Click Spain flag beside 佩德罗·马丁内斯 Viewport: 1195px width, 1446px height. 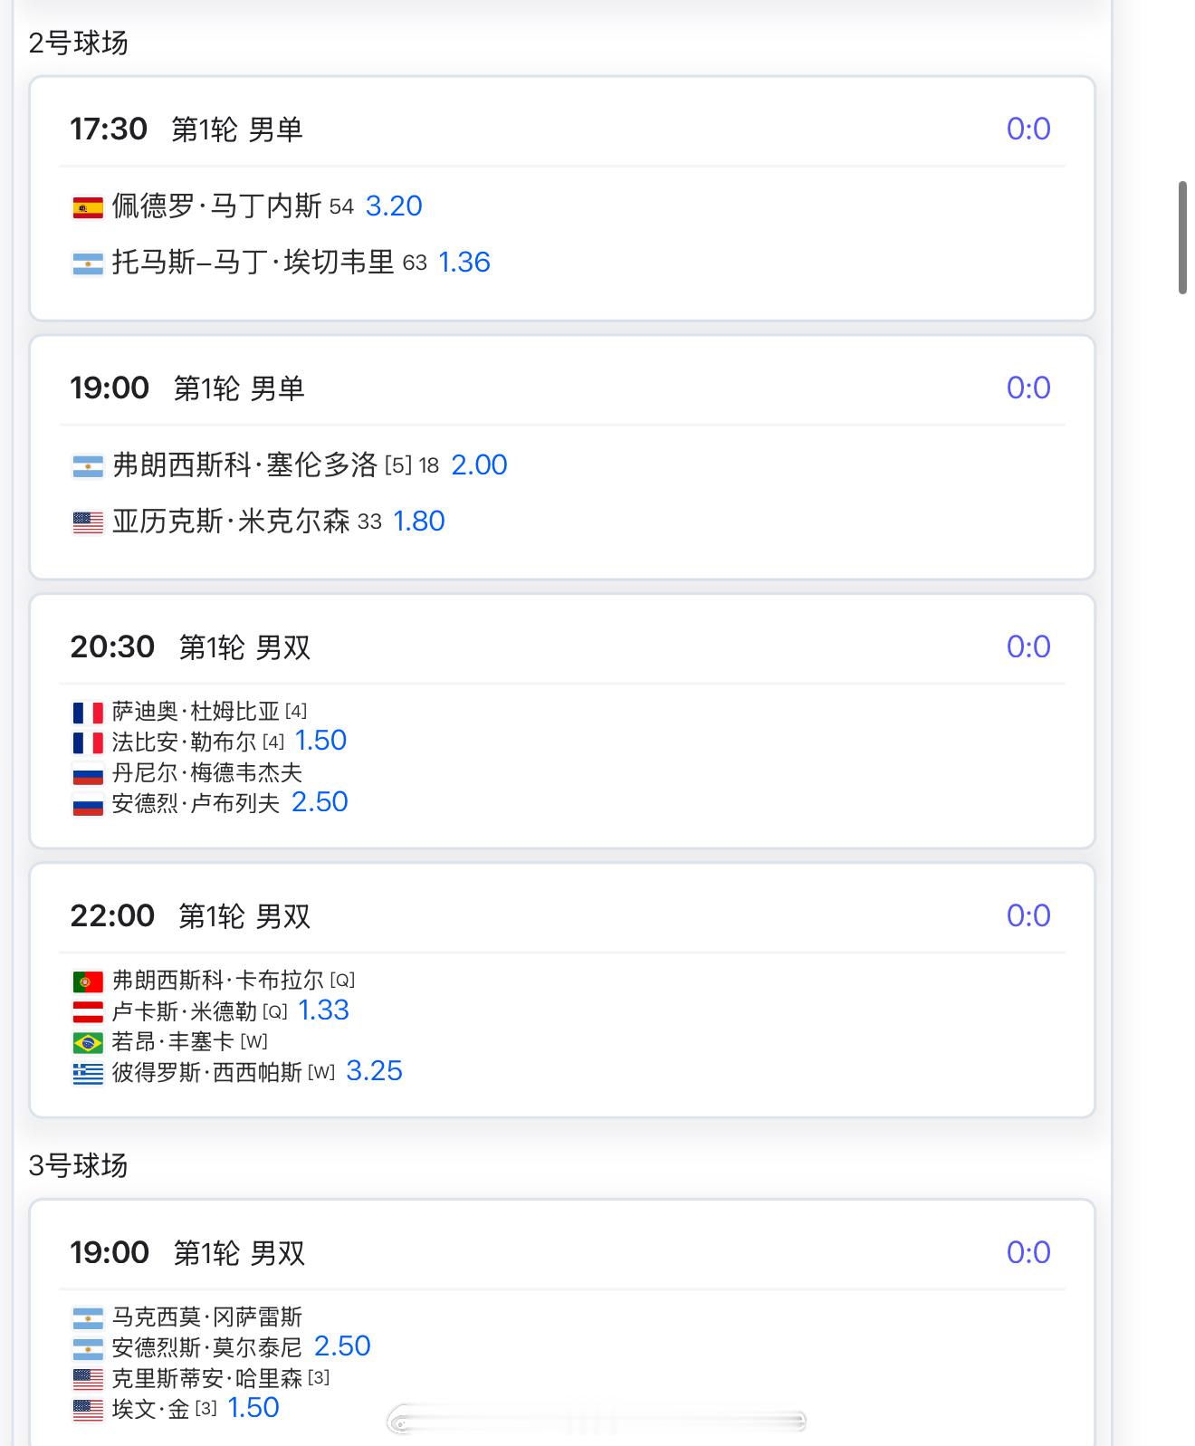pos(88,207)
